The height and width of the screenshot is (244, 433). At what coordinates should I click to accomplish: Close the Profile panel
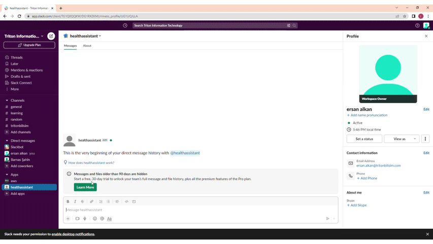426,36
